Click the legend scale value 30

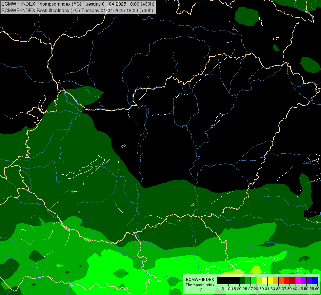pyautogui.click(x=262, y=289)
